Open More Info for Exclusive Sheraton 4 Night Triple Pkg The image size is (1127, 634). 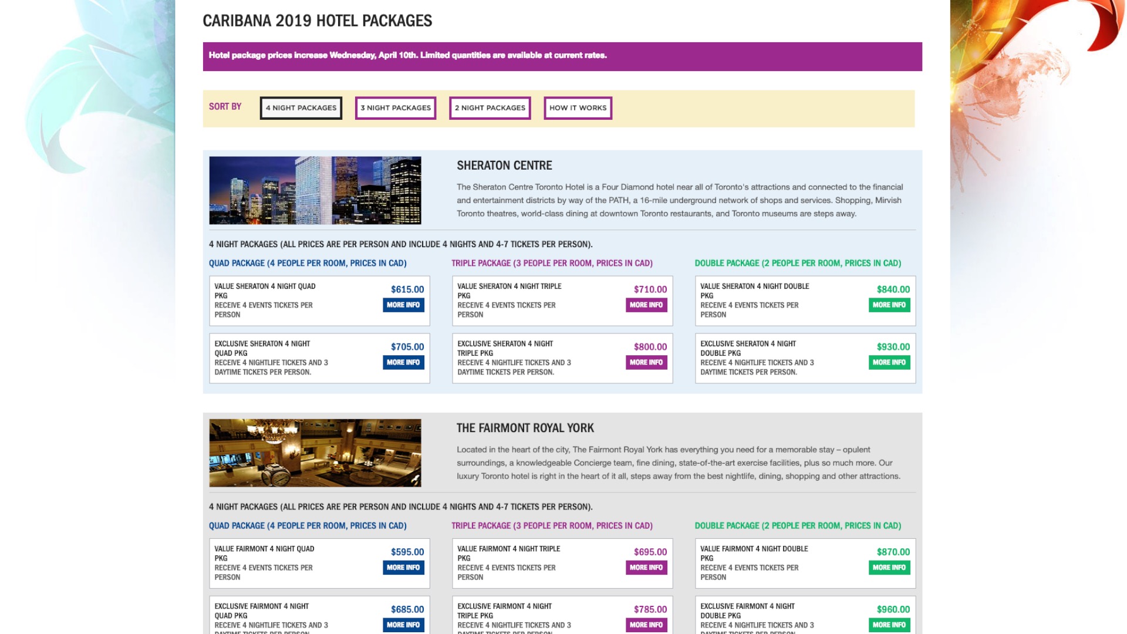click(x=646, y=363)
